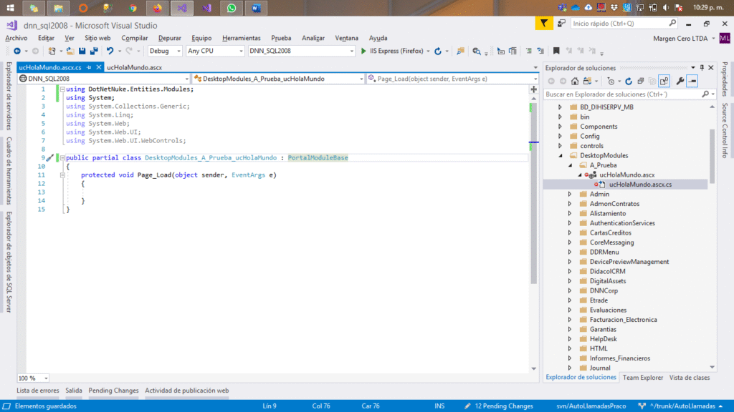Open the Lista de errores panel
Viewport: 734px width, 412px height.
click(x=38, y=391)
